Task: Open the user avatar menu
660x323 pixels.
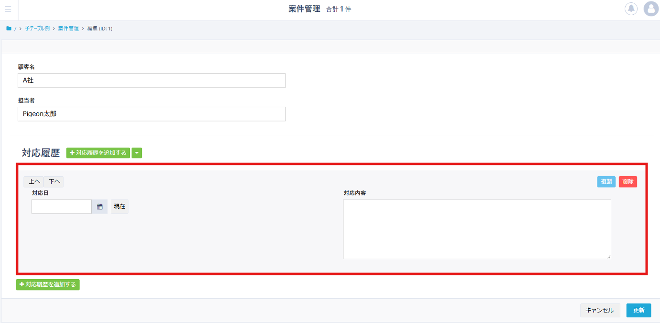Action: (650, 9)
